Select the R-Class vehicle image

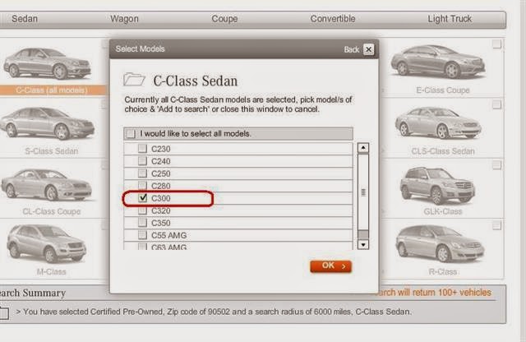(440, 243)
